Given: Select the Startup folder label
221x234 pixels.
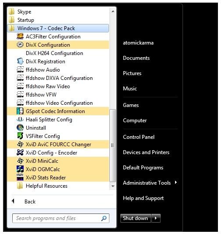Looking at the screenshot, I should [26, 20].
